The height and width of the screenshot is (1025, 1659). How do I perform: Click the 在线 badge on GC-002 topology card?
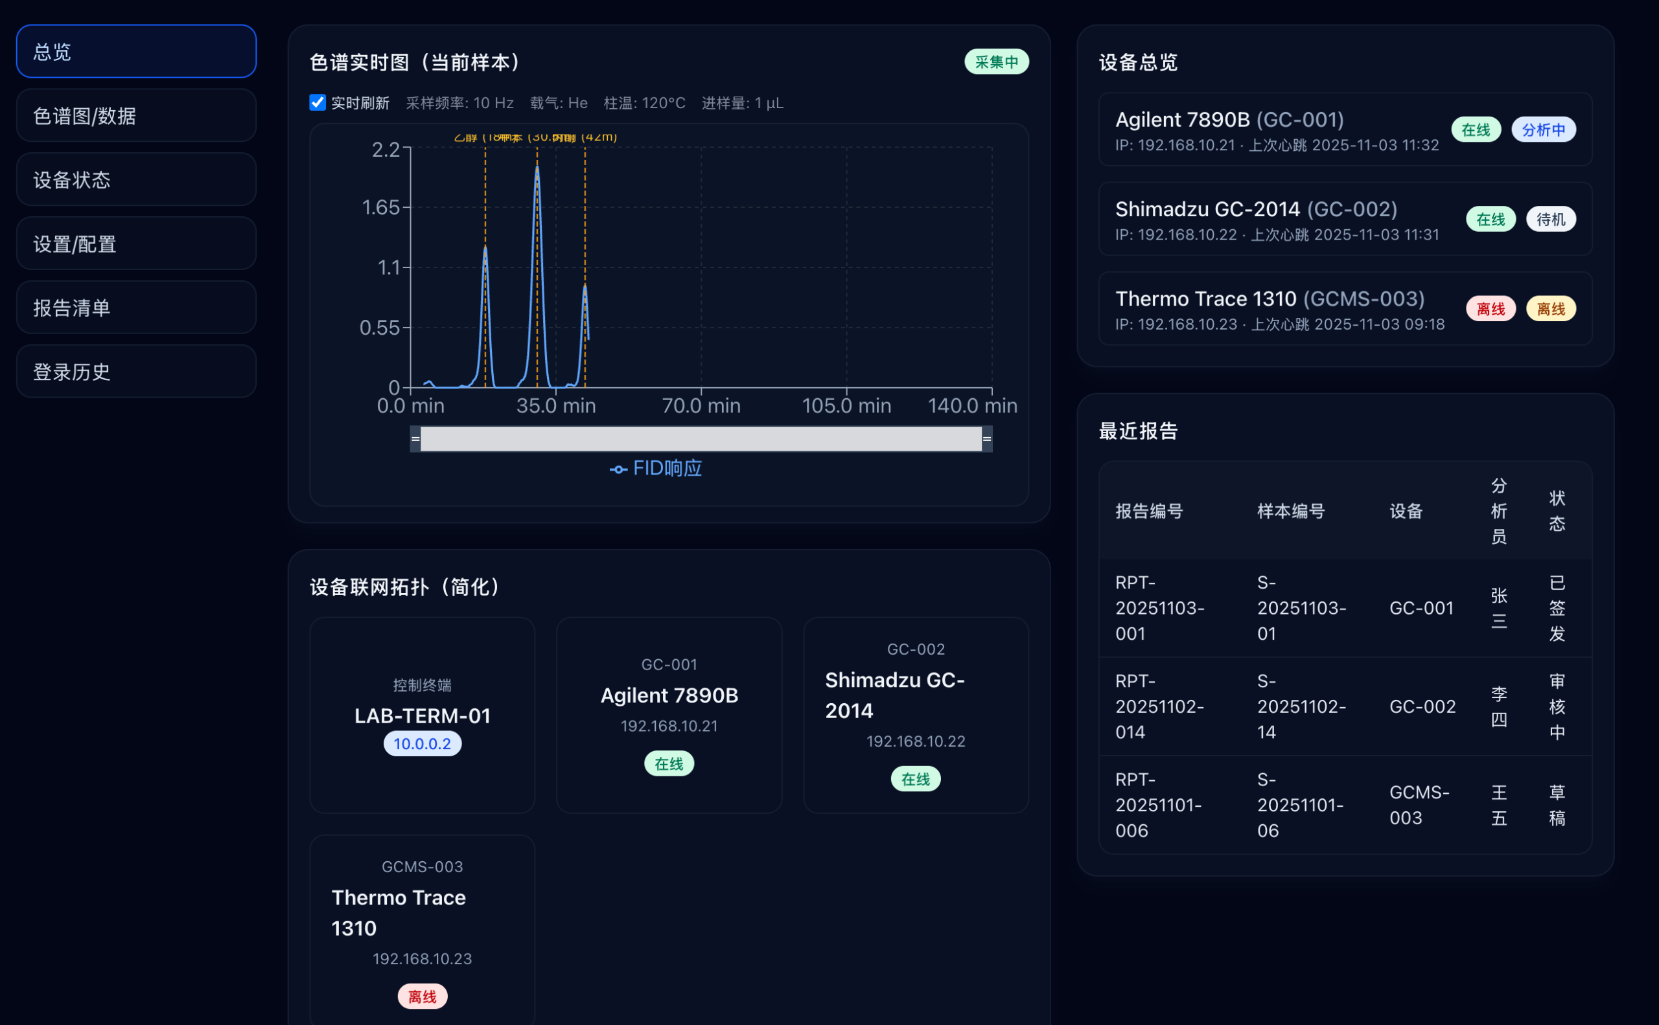point(915,778)
